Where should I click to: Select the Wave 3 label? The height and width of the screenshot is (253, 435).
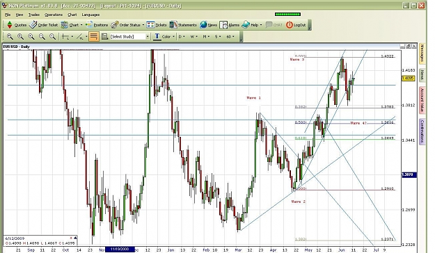(297, 59)
